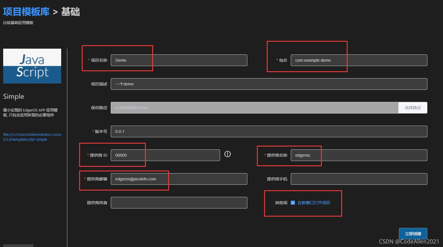Click the empty 提供商传真 input field

coord(179,203)
